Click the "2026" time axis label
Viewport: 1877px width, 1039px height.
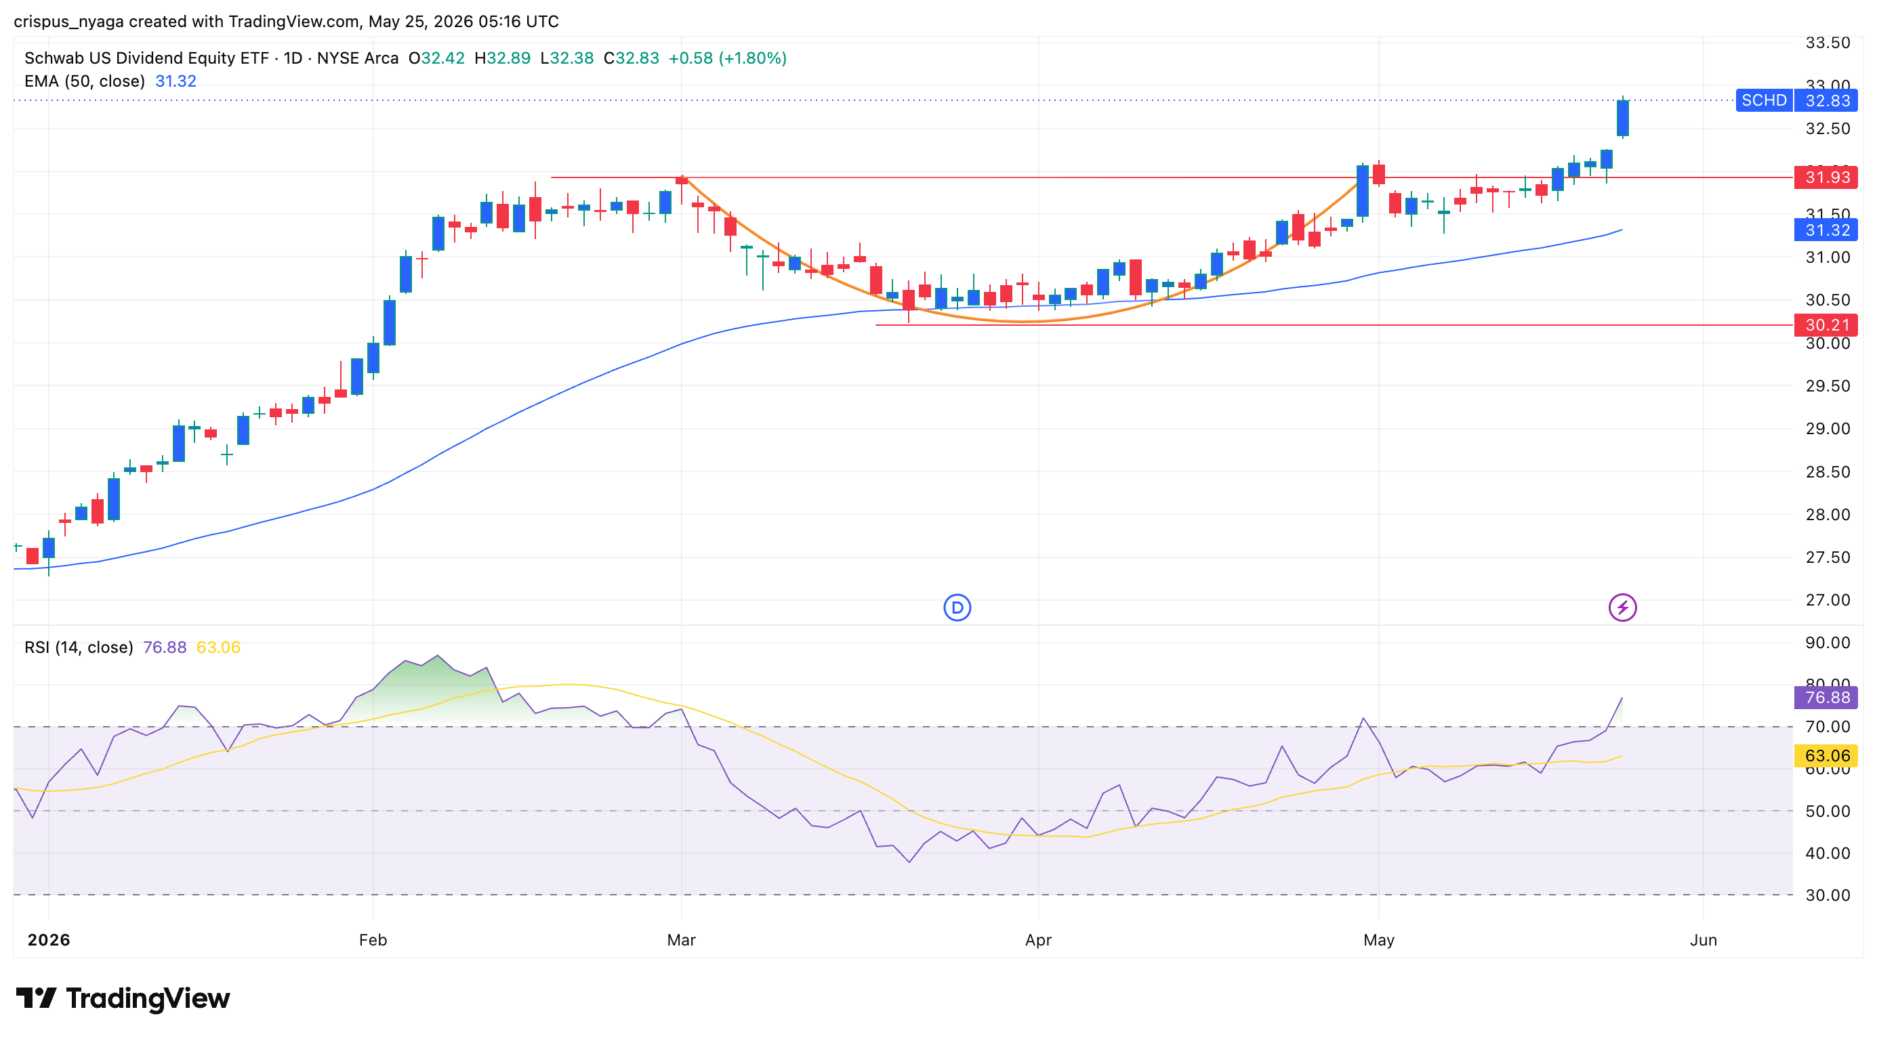pyautogui.click(x=49, y=940)
